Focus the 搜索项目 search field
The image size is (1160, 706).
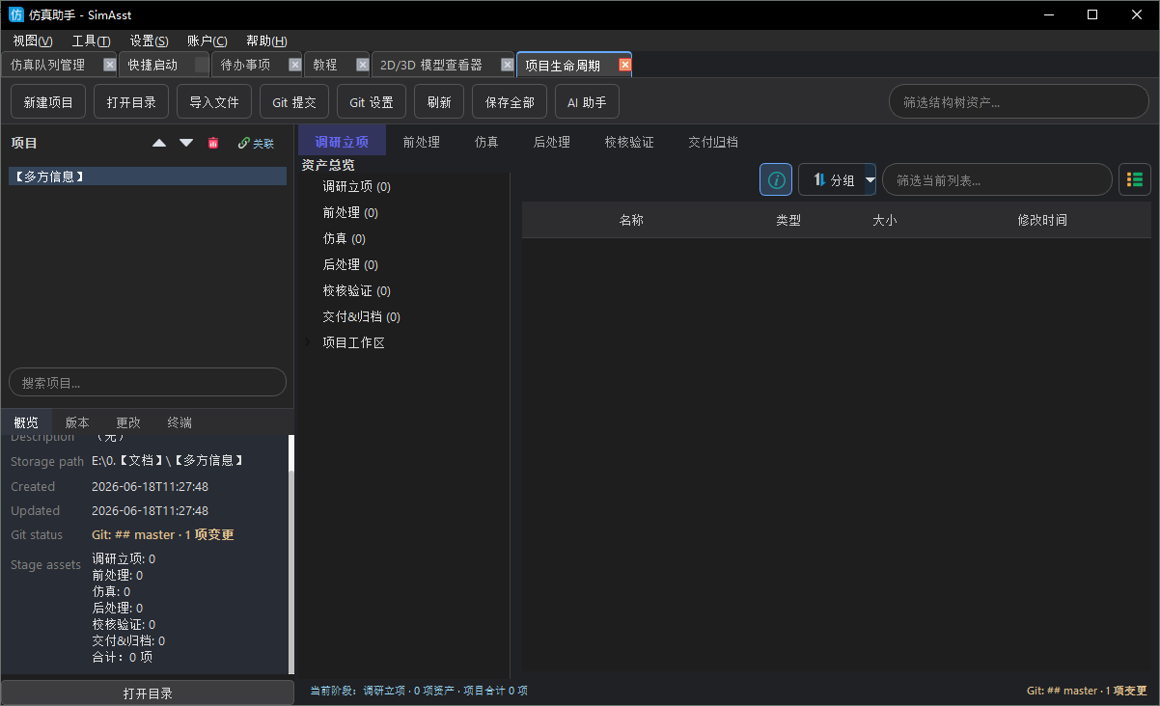pyautogui.click(x=148, y=382)
